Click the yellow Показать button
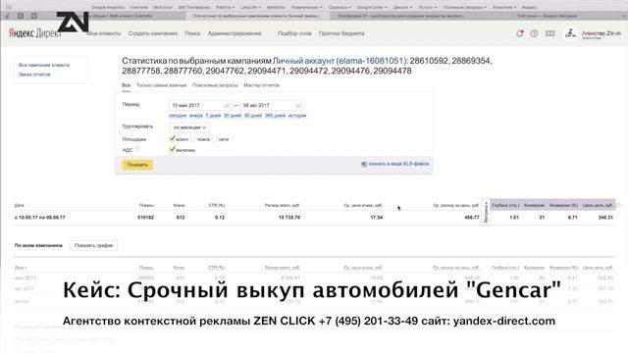Image resolution: width=628 pixels, height=353 pixels. [x=137, y=165]
